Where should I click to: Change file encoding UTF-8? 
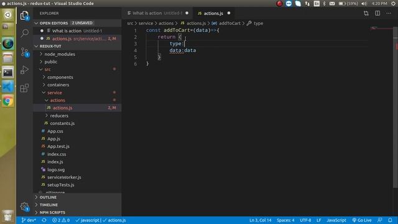coord(305,220)
